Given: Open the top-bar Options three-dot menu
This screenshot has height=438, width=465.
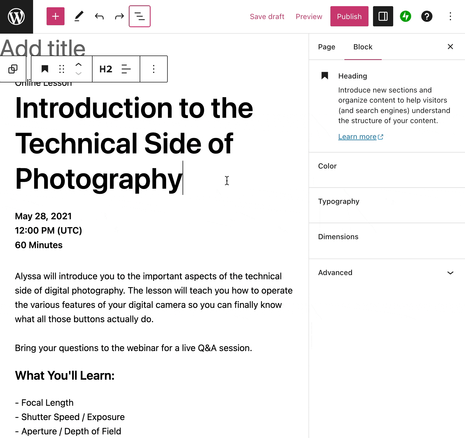Looking at the screenshot, I should pyautogui.click(x=450, y=16).
